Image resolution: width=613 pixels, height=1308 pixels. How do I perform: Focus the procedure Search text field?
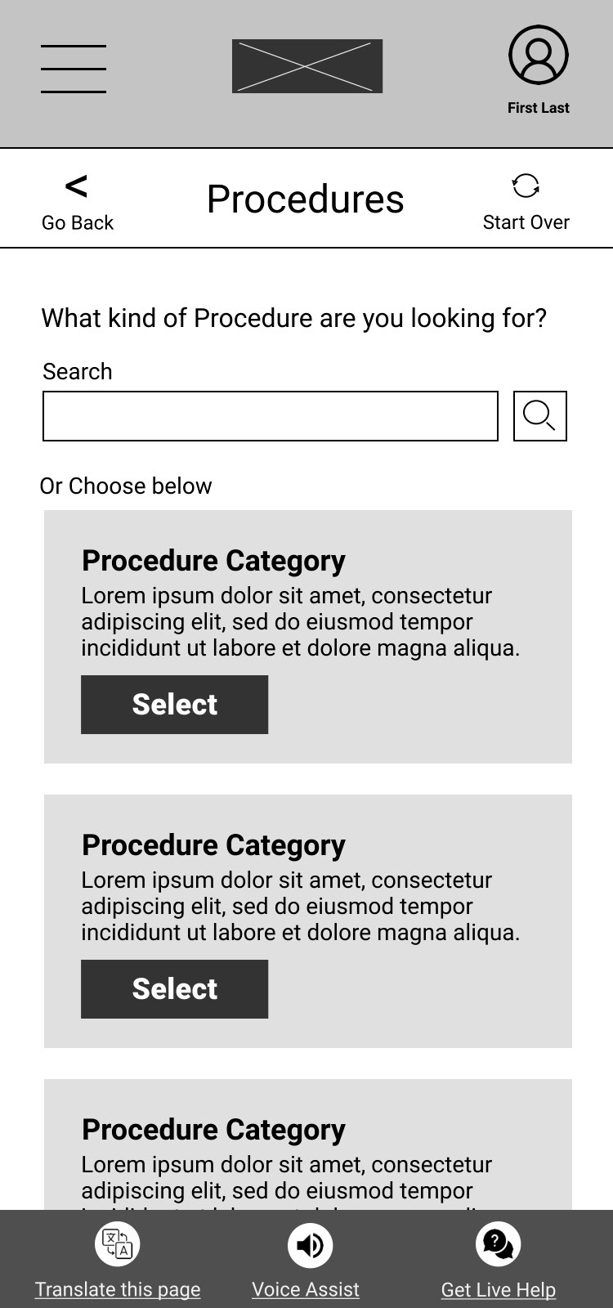point(270,416)
